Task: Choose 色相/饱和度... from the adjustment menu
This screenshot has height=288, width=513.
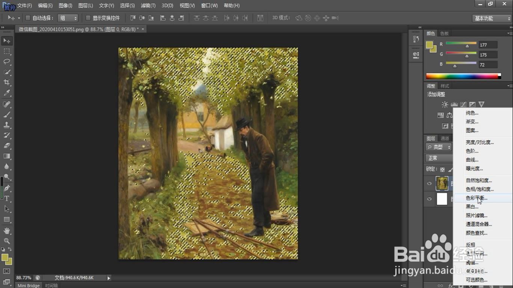Action: pyautogui.click(x=480, y=189)
